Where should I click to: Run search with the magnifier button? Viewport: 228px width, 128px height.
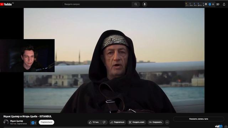coord(136,4)
